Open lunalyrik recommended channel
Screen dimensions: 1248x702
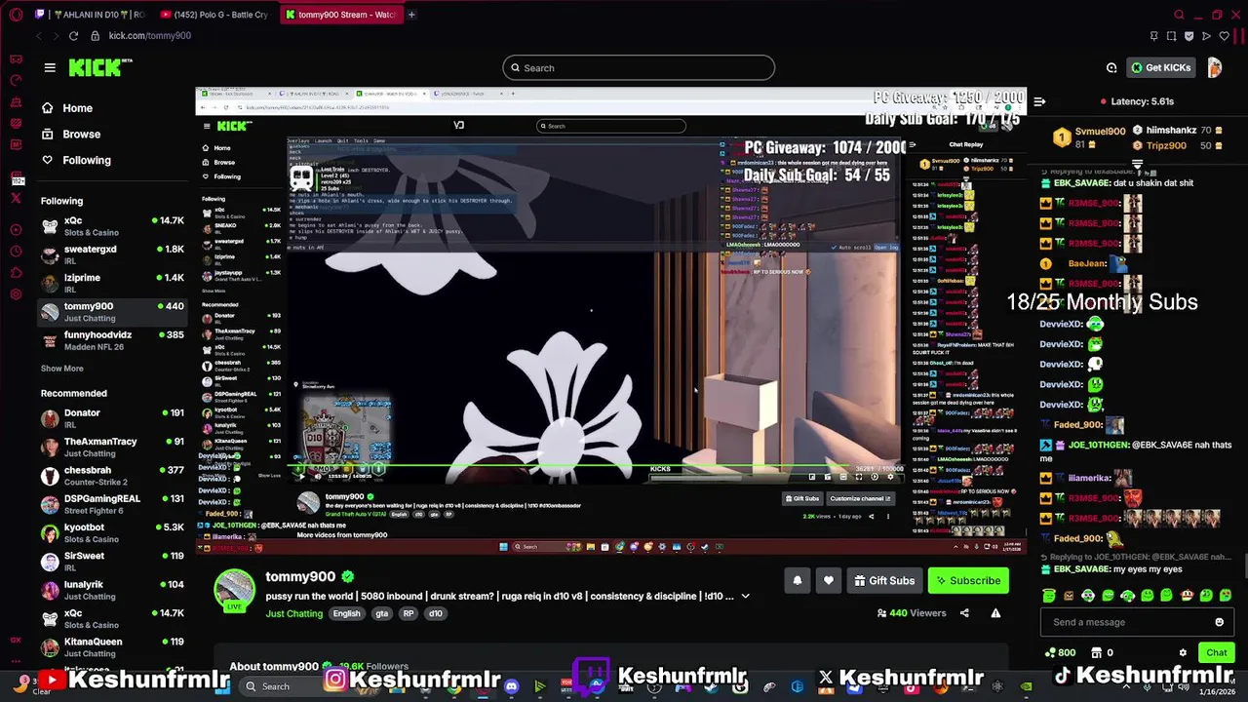click(112, 590)
